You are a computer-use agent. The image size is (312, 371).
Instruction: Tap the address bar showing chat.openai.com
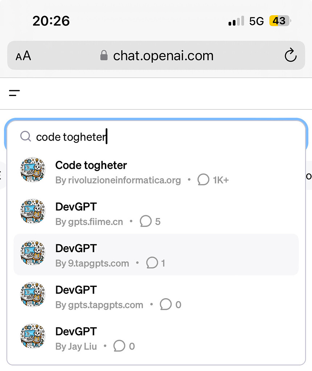click(x=163, y=55)
